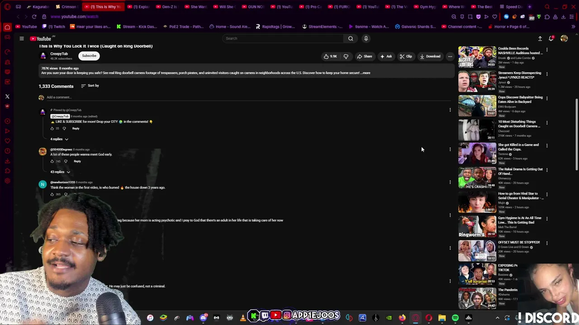Open options for Streamers Keep Disrespecting video
The image size is (579, 325).
(547, 74)
